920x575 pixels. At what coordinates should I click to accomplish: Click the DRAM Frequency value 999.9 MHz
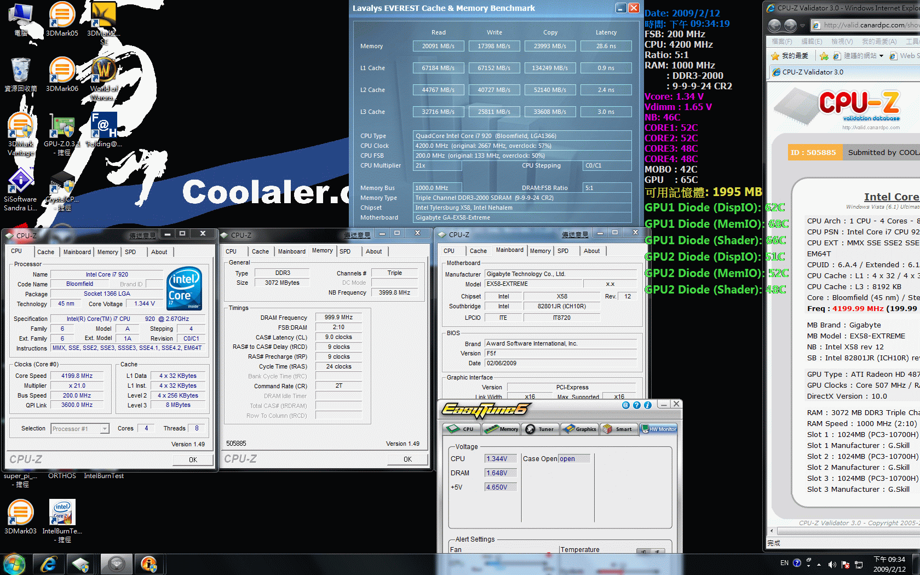[x=338, y=317]
